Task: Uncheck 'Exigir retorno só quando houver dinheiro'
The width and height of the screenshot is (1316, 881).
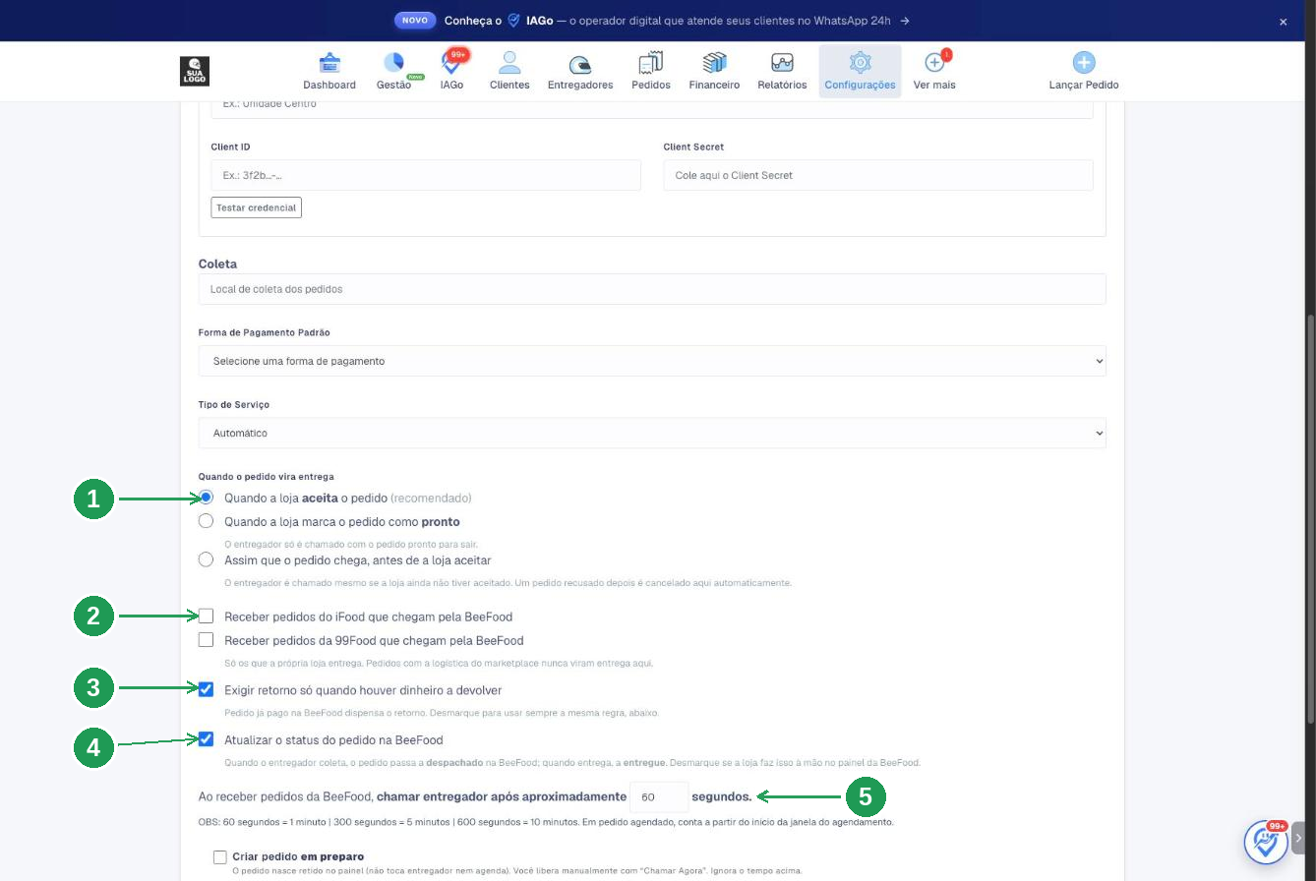Action: coord(206,690)
